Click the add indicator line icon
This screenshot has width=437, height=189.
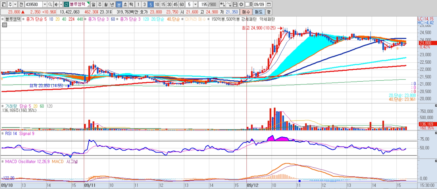229,4
